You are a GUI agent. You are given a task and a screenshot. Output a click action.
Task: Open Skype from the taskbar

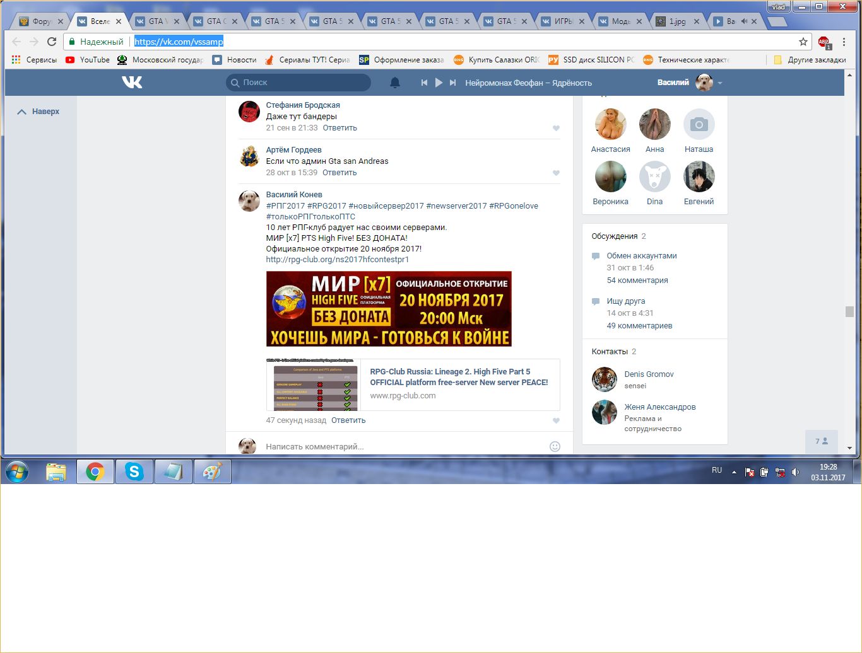pyautogui.click(x=134, y=471)
